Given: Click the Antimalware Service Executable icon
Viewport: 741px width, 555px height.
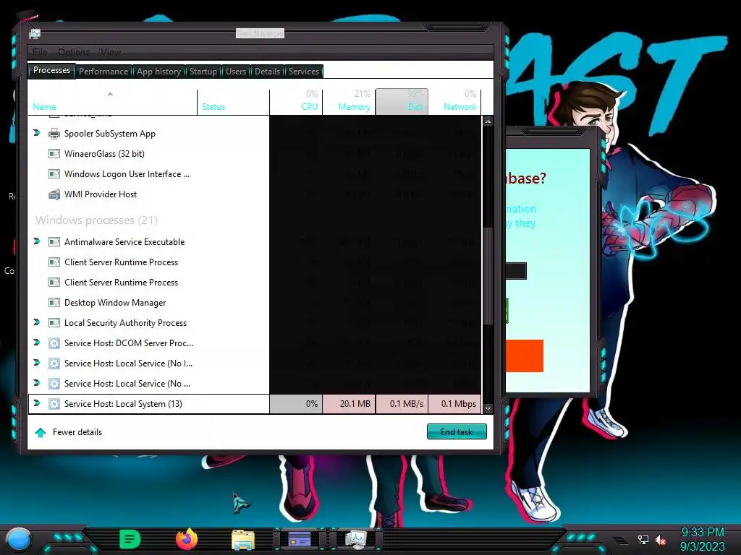Looking at the screenshot, I should (54, 242).
